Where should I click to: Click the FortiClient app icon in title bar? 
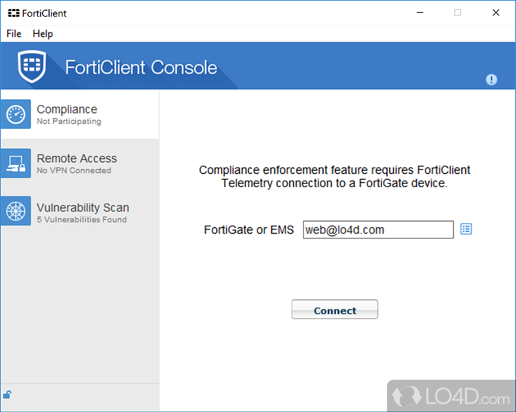[x=13, y=13]
